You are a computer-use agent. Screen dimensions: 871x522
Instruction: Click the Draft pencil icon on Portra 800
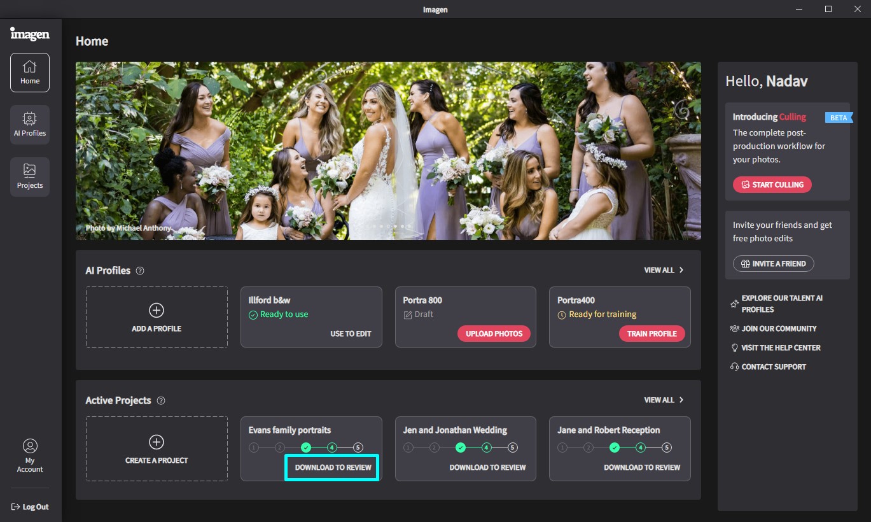pos(408,314)
